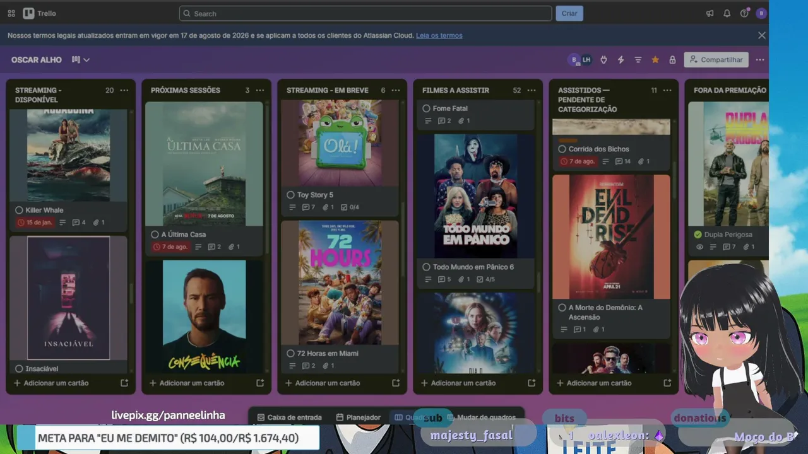Click the watch eye icon on Dupla Perigosa
This screenshot has height=454, width=808.
tap(699, 247)
